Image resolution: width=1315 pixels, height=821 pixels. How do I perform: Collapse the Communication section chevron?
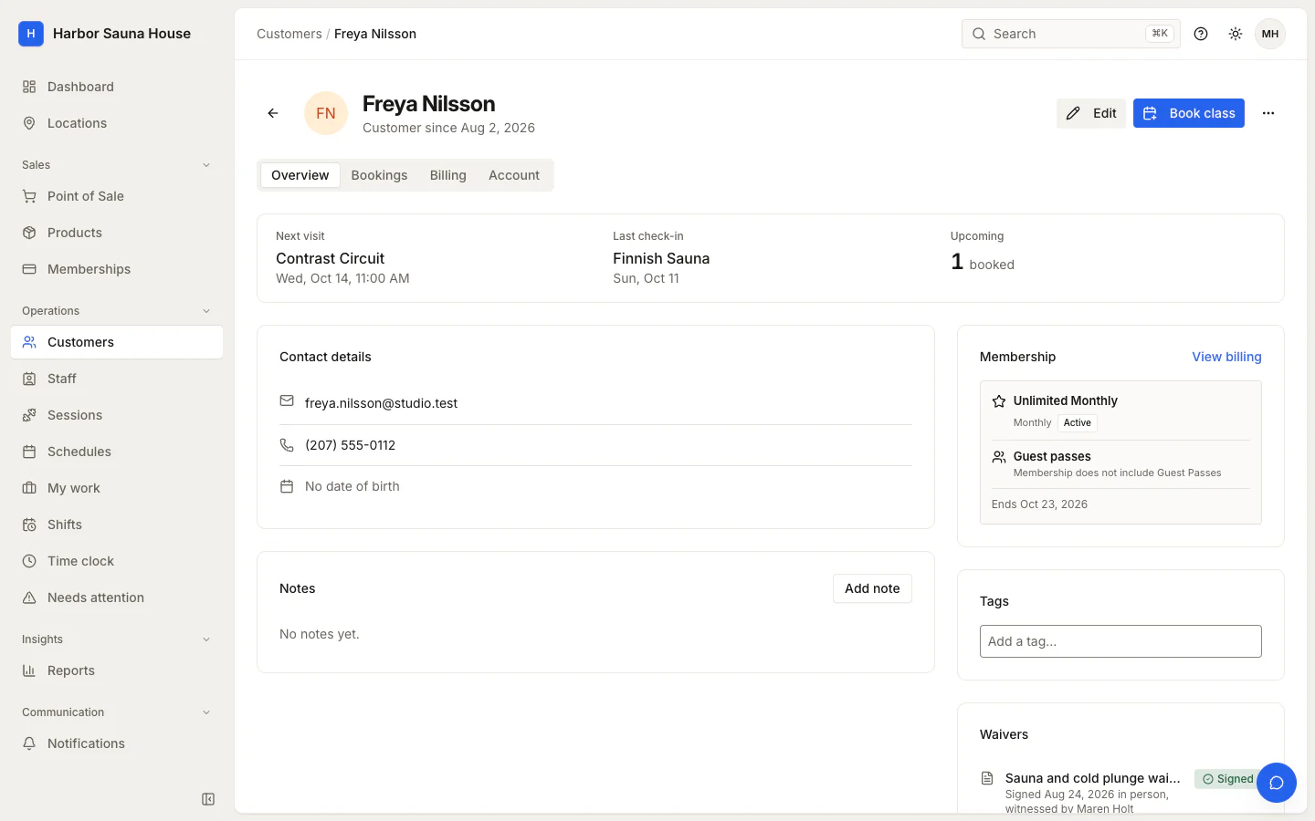(x=206, y=712)
